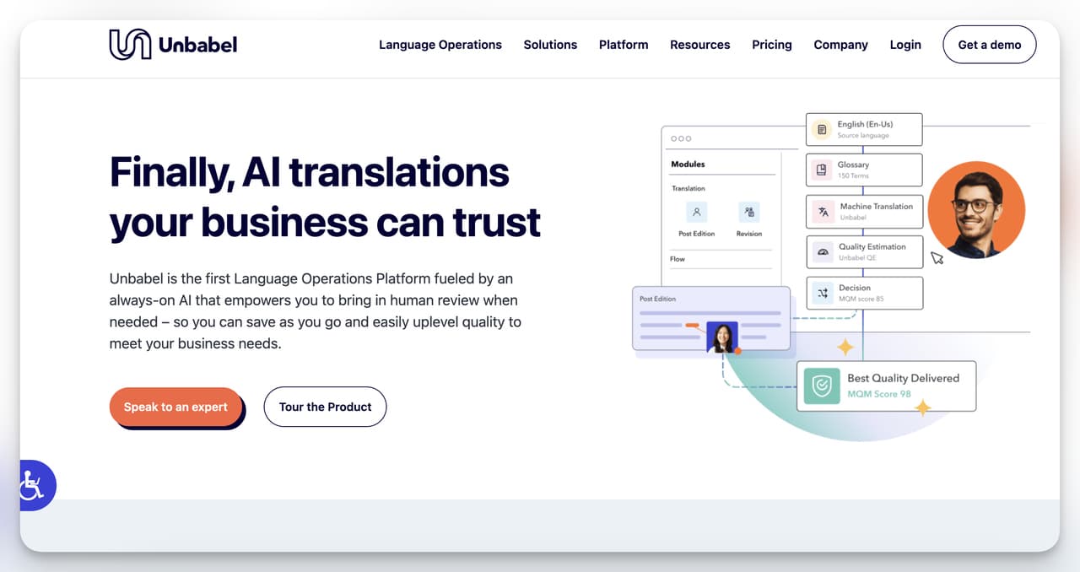Click the 'Modules' heading in the illustration
The width and height of the screenshot is (1080, 572).
[688, 165]
